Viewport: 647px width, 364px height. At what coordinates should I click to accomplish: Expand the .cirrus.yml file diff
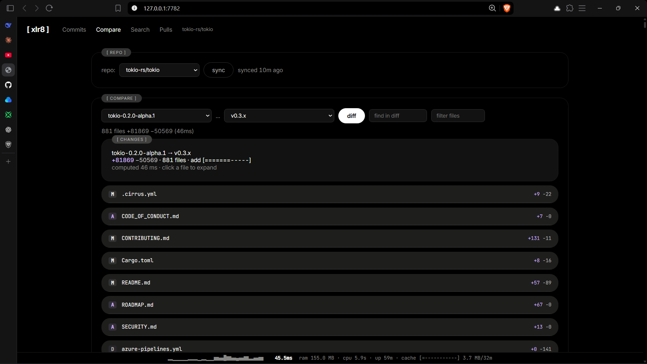[330, 194]
